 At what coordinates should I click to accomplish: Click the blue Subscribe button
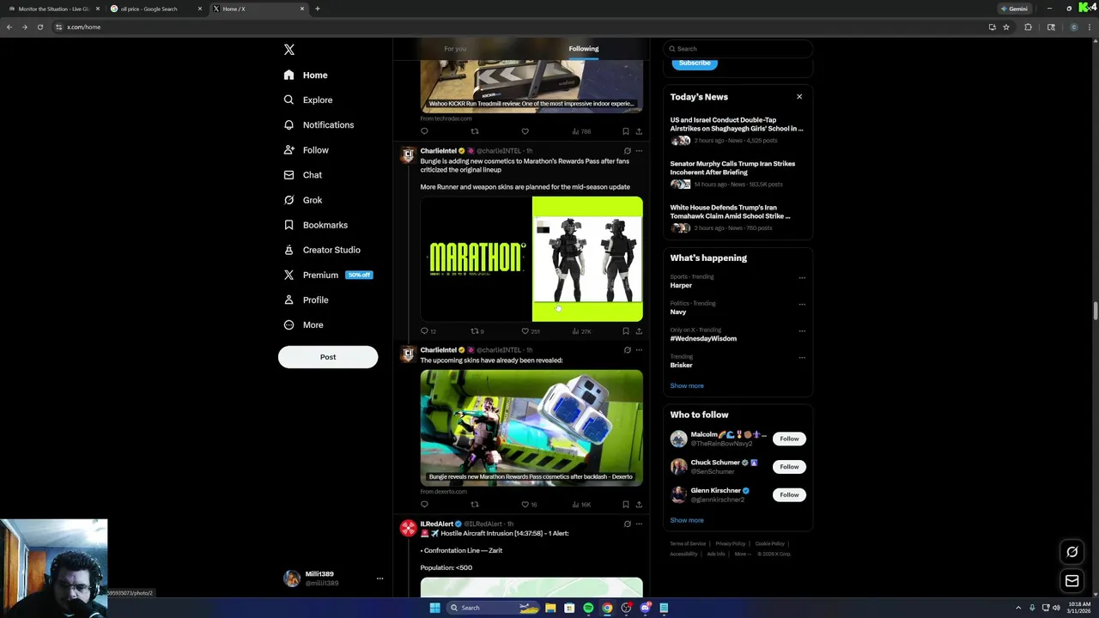[x=695, y=63]
